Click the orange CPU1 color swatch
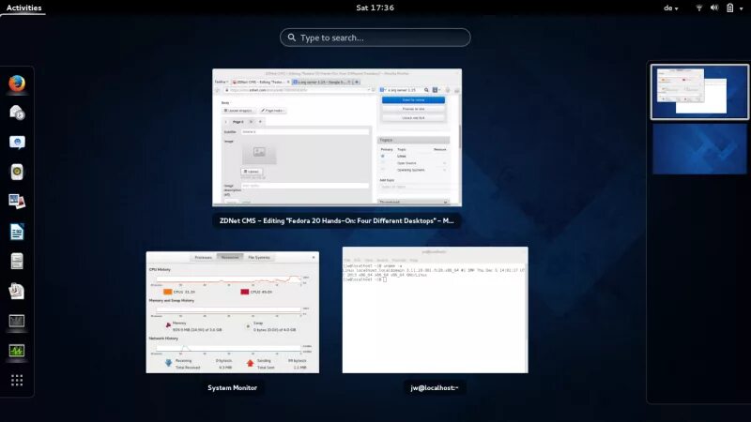The height and width of the screenshot is (422, 751). pyautogui.click(x=168, y=292)
